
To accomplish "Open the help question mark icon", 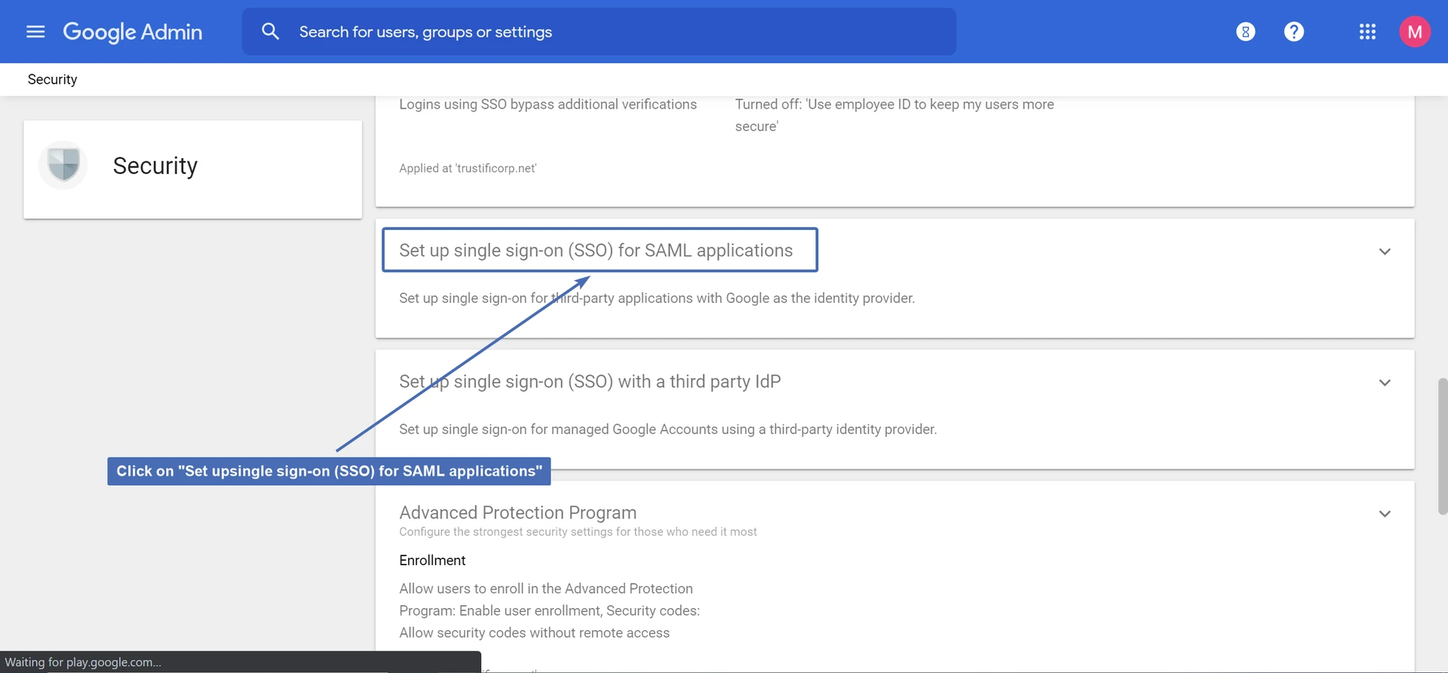I will click(x=1293, y=32).
